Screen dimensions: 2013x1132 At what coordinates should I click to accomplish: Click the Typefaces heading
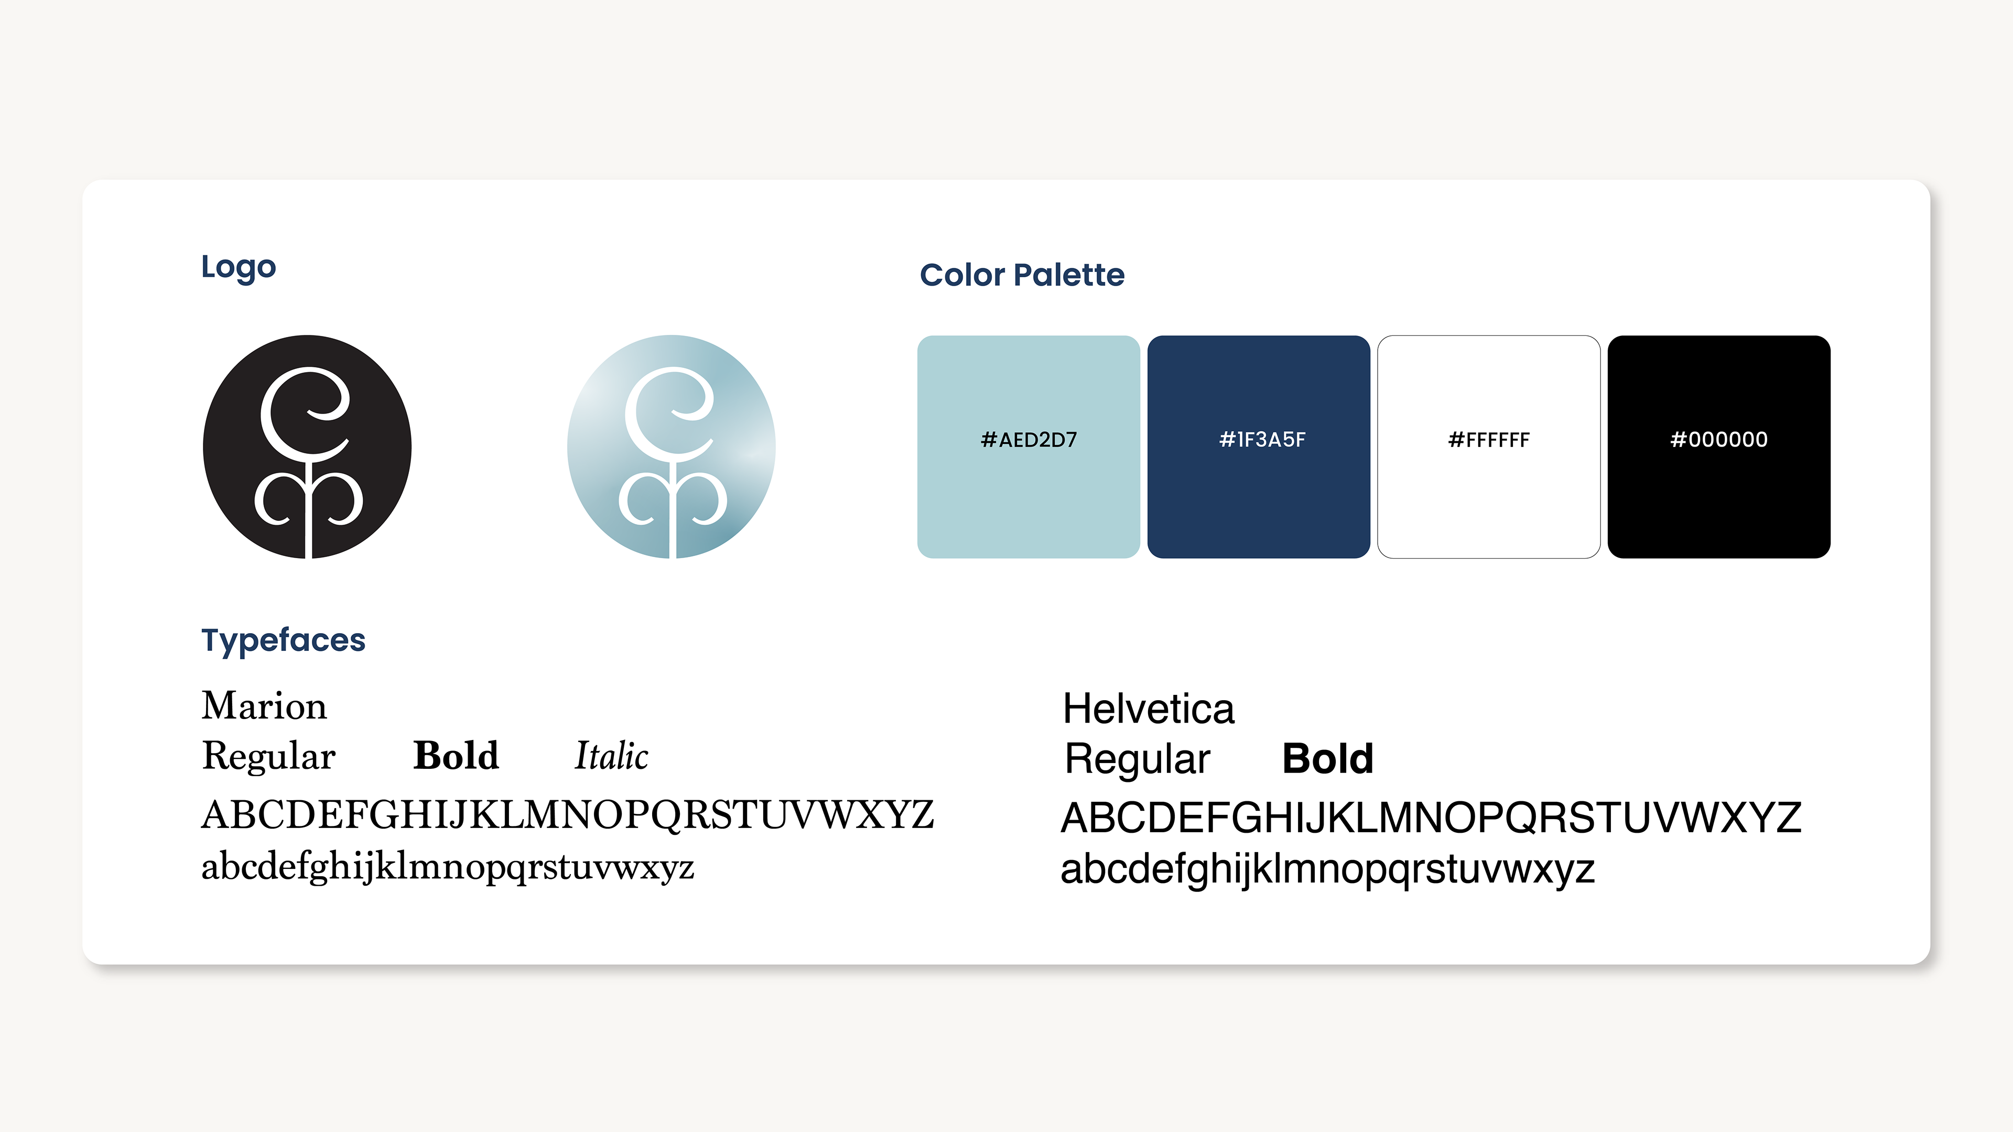[284, 641]
